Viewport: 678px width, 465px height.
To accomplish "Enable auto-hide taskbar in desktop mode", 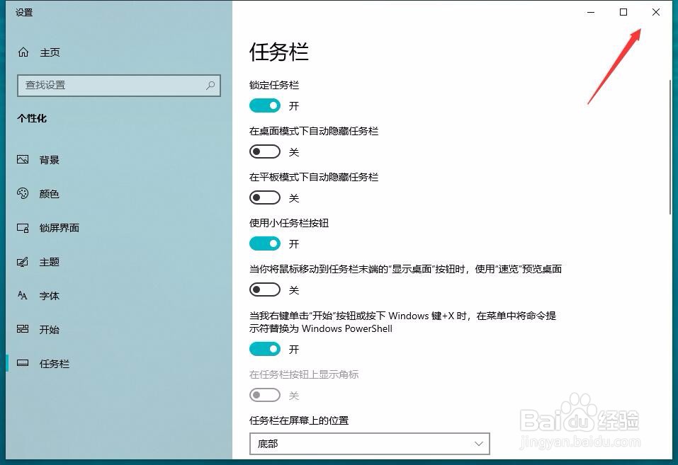I will [265, 151].
